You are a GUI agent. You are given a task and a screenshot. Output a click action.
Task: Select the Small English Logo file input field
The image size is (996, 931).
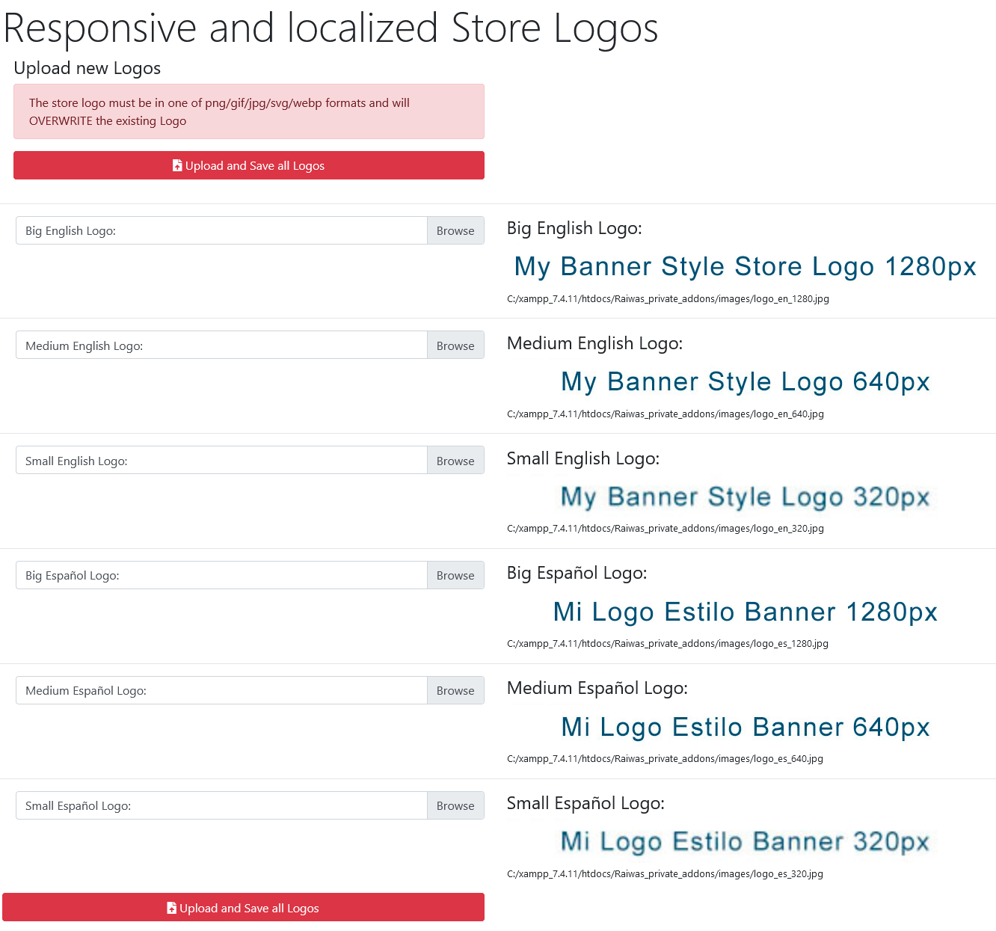(x=221, y=461)
